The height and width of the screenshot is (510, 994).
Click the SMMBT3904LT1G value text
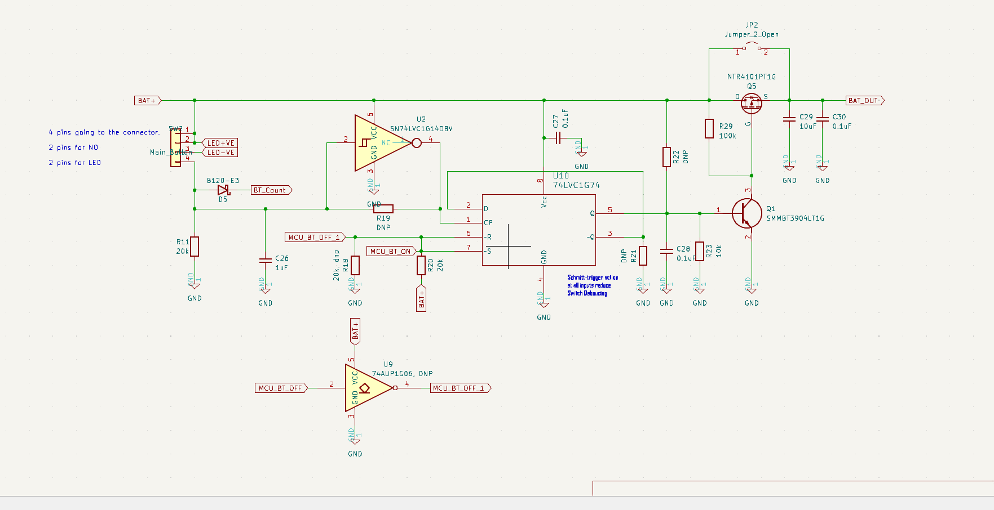(795, 218)
